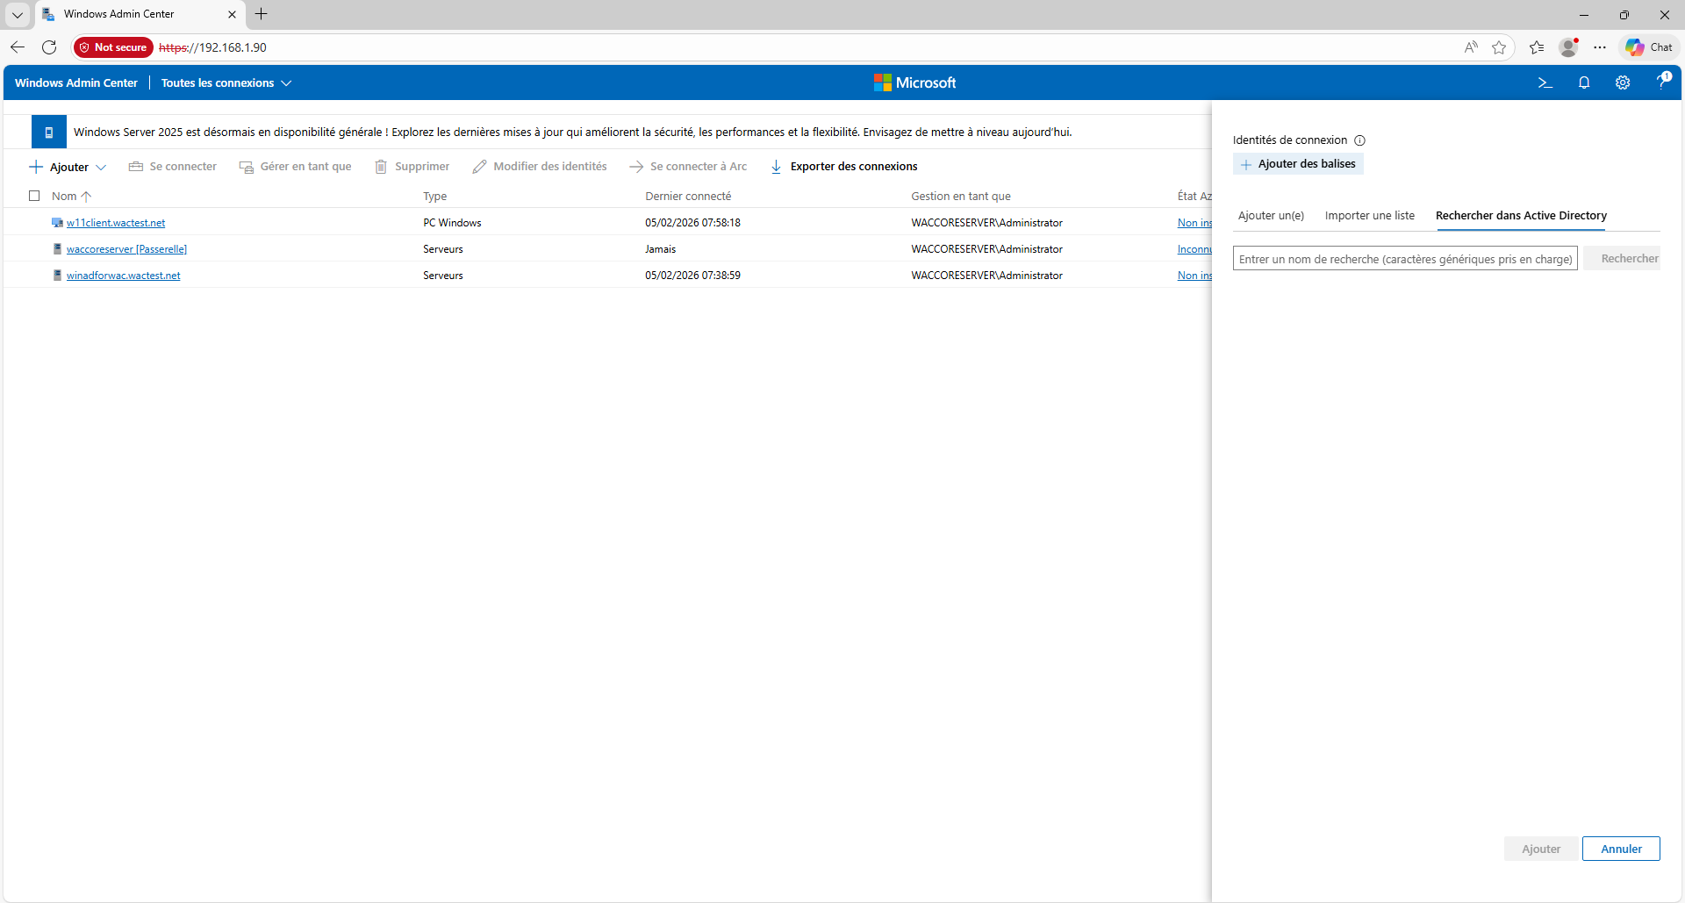Click the Not secure badge
Viewport: 1685px width, 903px height.
point(113,47)
